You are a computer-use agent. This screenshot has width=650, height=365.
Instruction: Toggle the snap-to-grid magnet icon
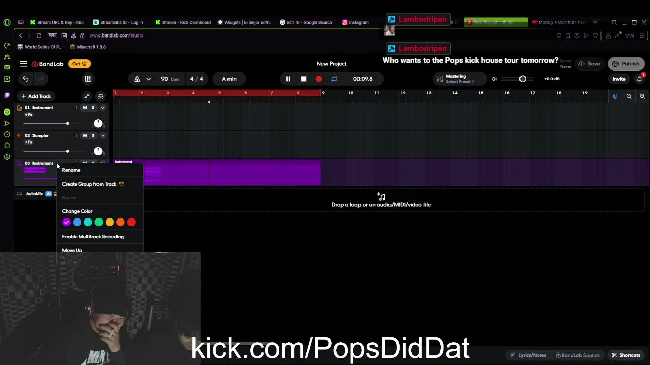[x=615, y=96]
